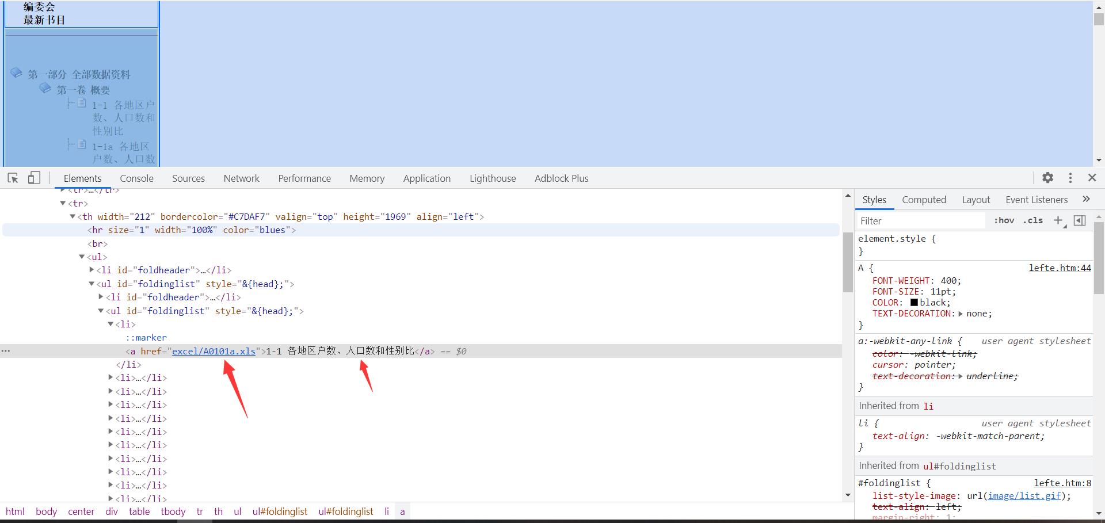Collapse the inner ul foldinglist node

pyautogui.click(x=101, y=311)
